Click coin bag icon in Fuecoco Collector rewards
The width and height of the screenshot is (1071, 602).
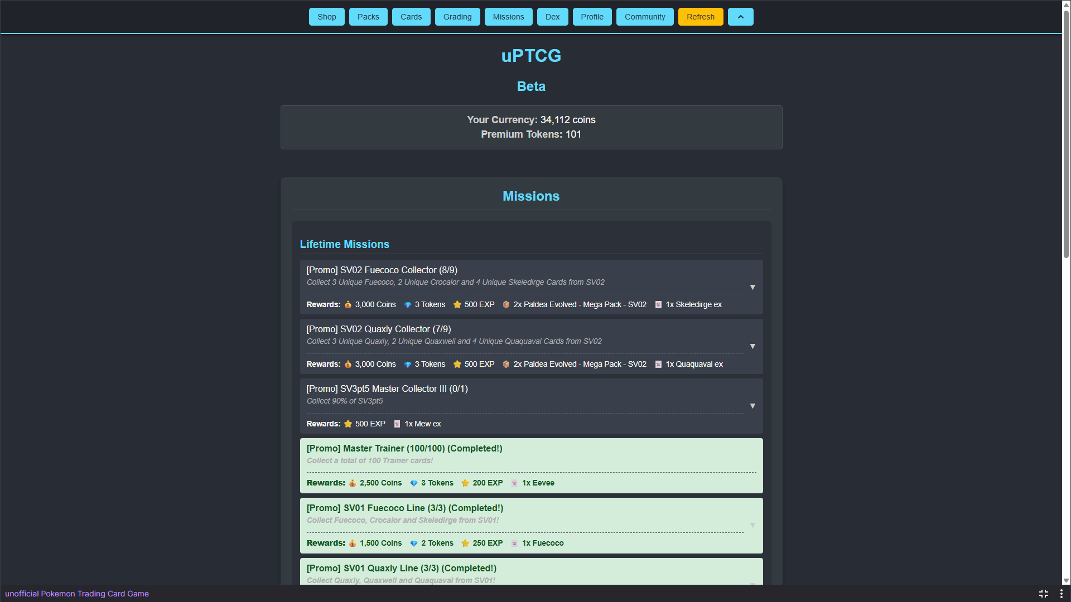point(348,304)
